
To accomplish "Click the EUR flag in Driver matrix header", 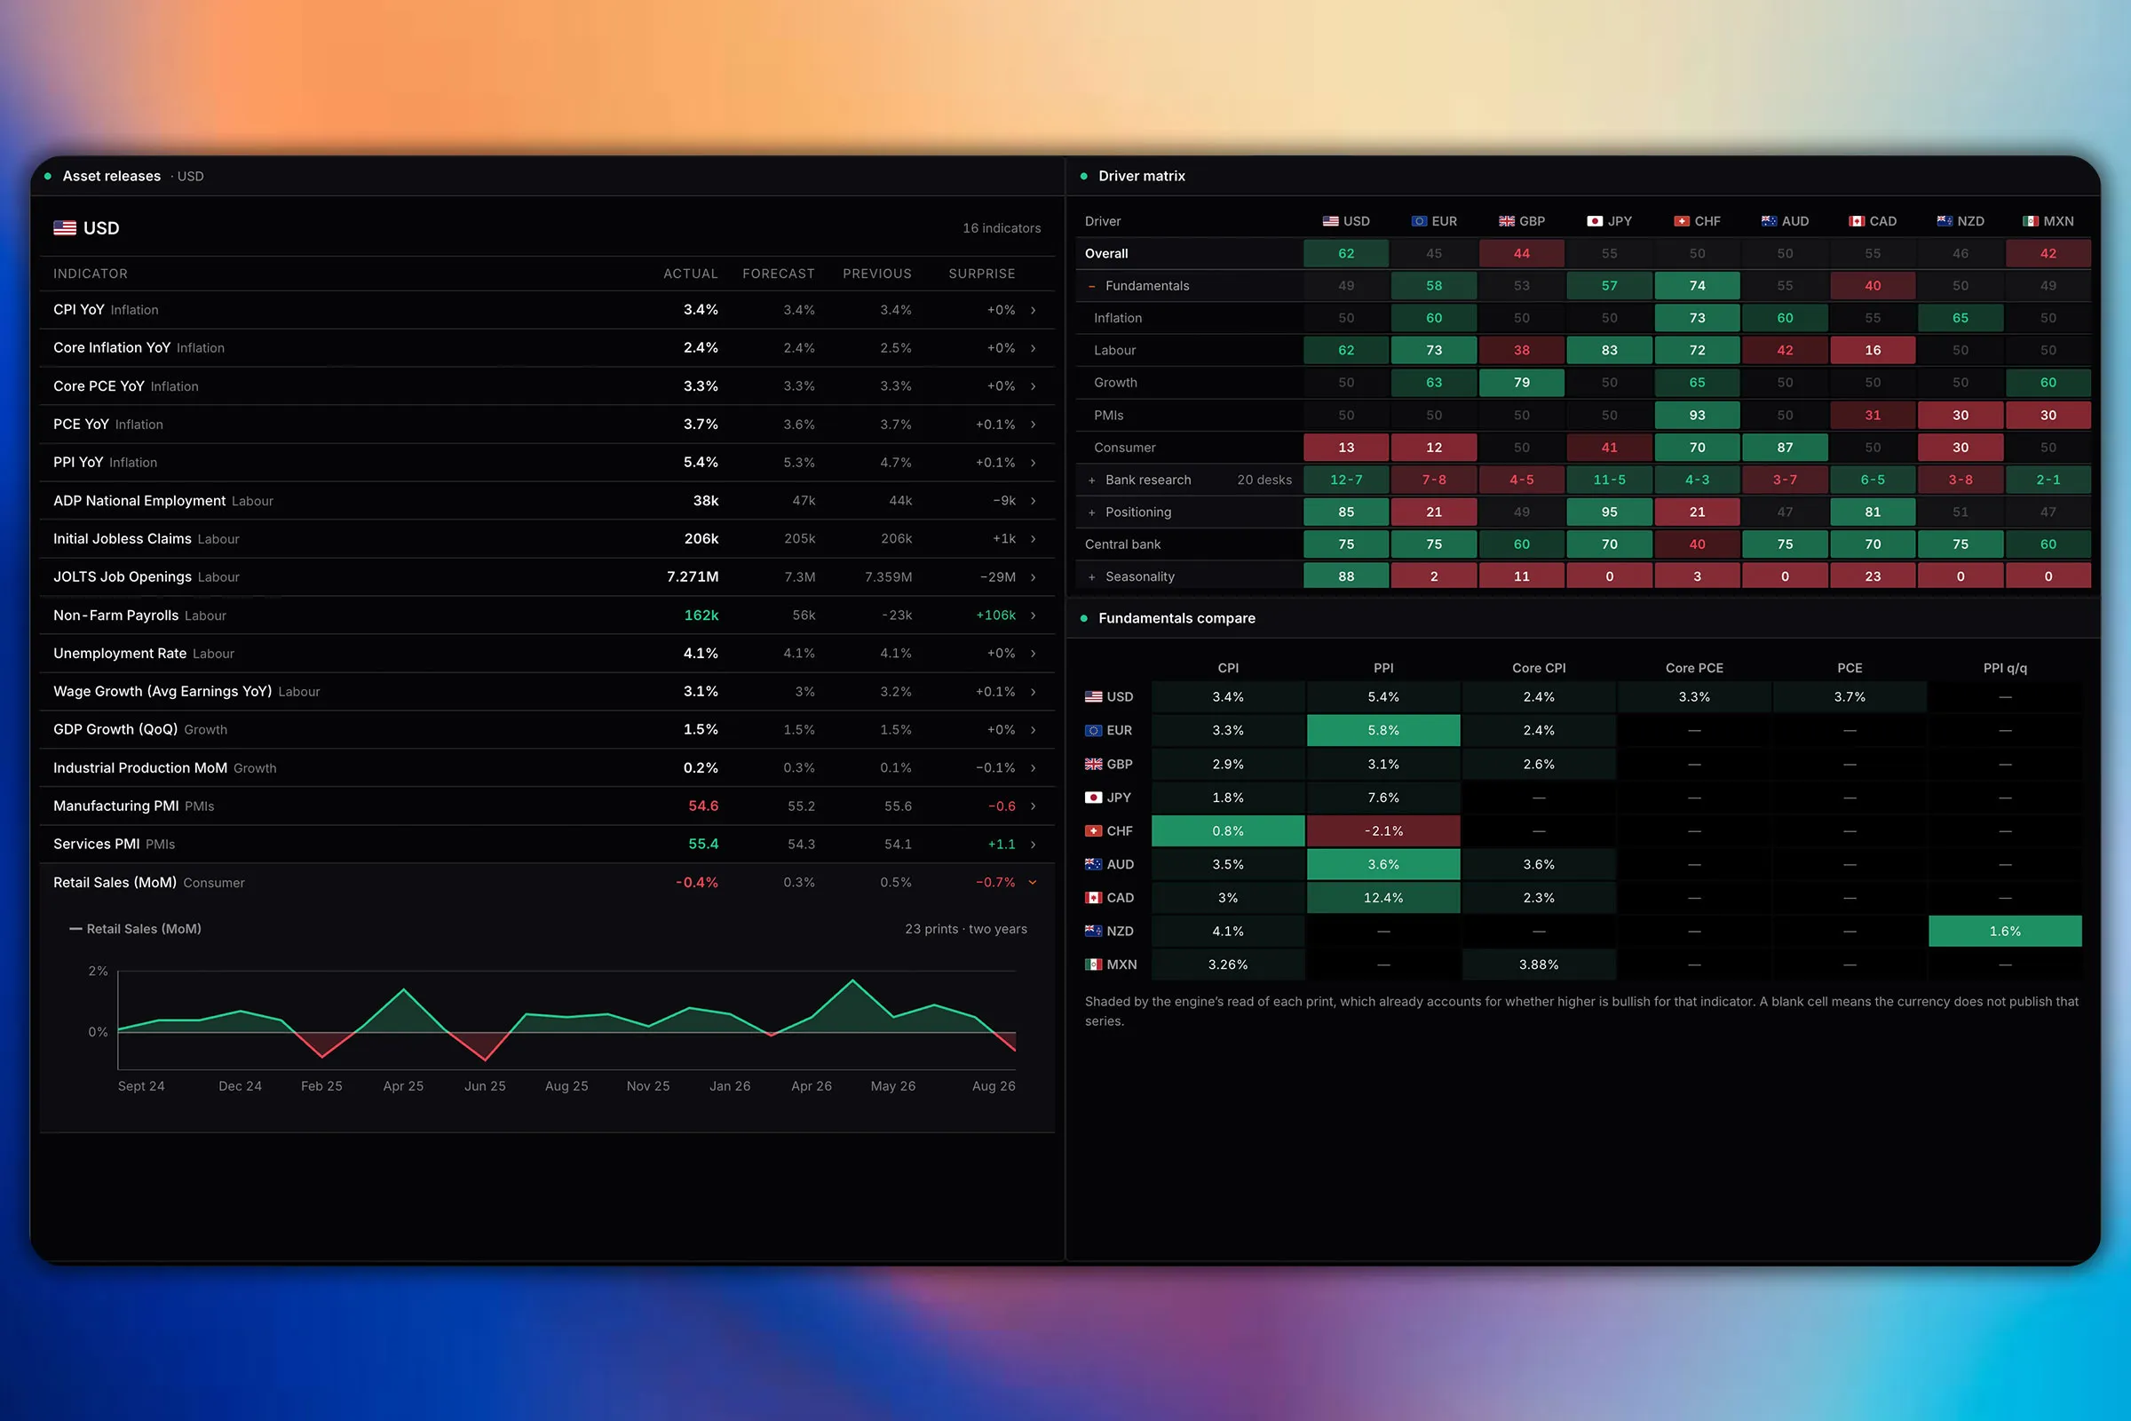I will (1419, 221).
